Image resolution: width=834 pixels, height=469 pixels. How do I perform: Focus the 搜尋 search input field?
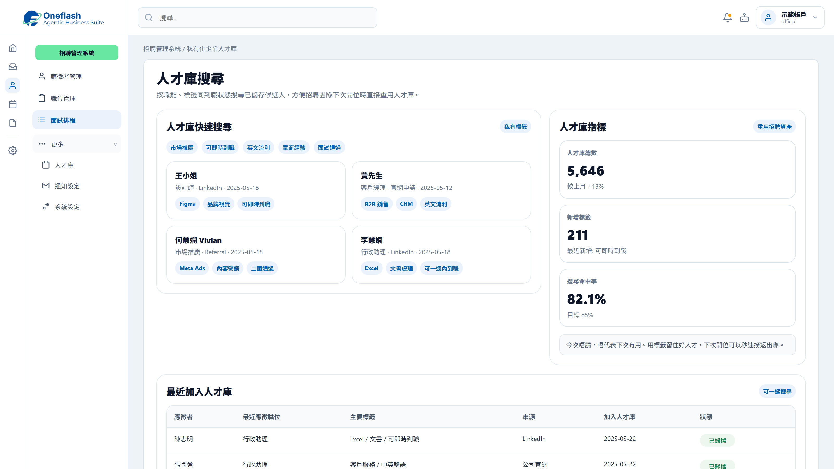[x=257, y=17]
